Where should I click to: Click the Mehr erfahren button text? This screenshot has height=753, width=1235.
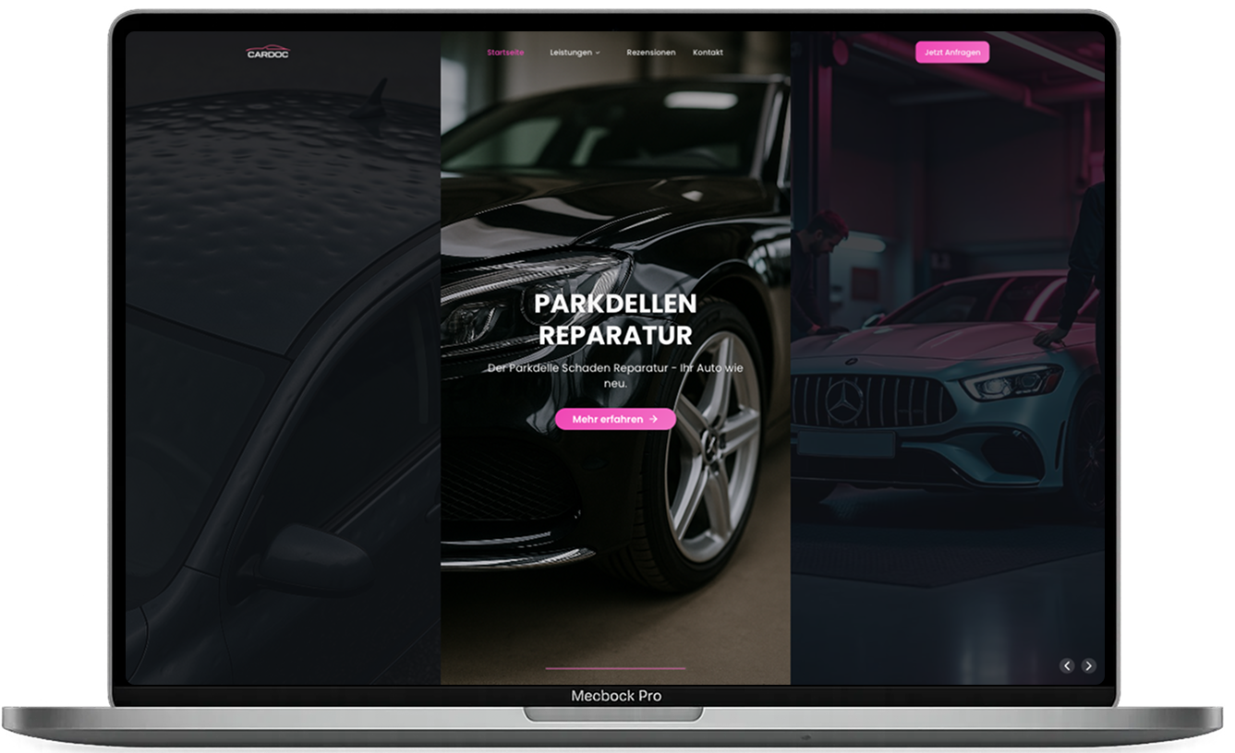tap(607, 419)
